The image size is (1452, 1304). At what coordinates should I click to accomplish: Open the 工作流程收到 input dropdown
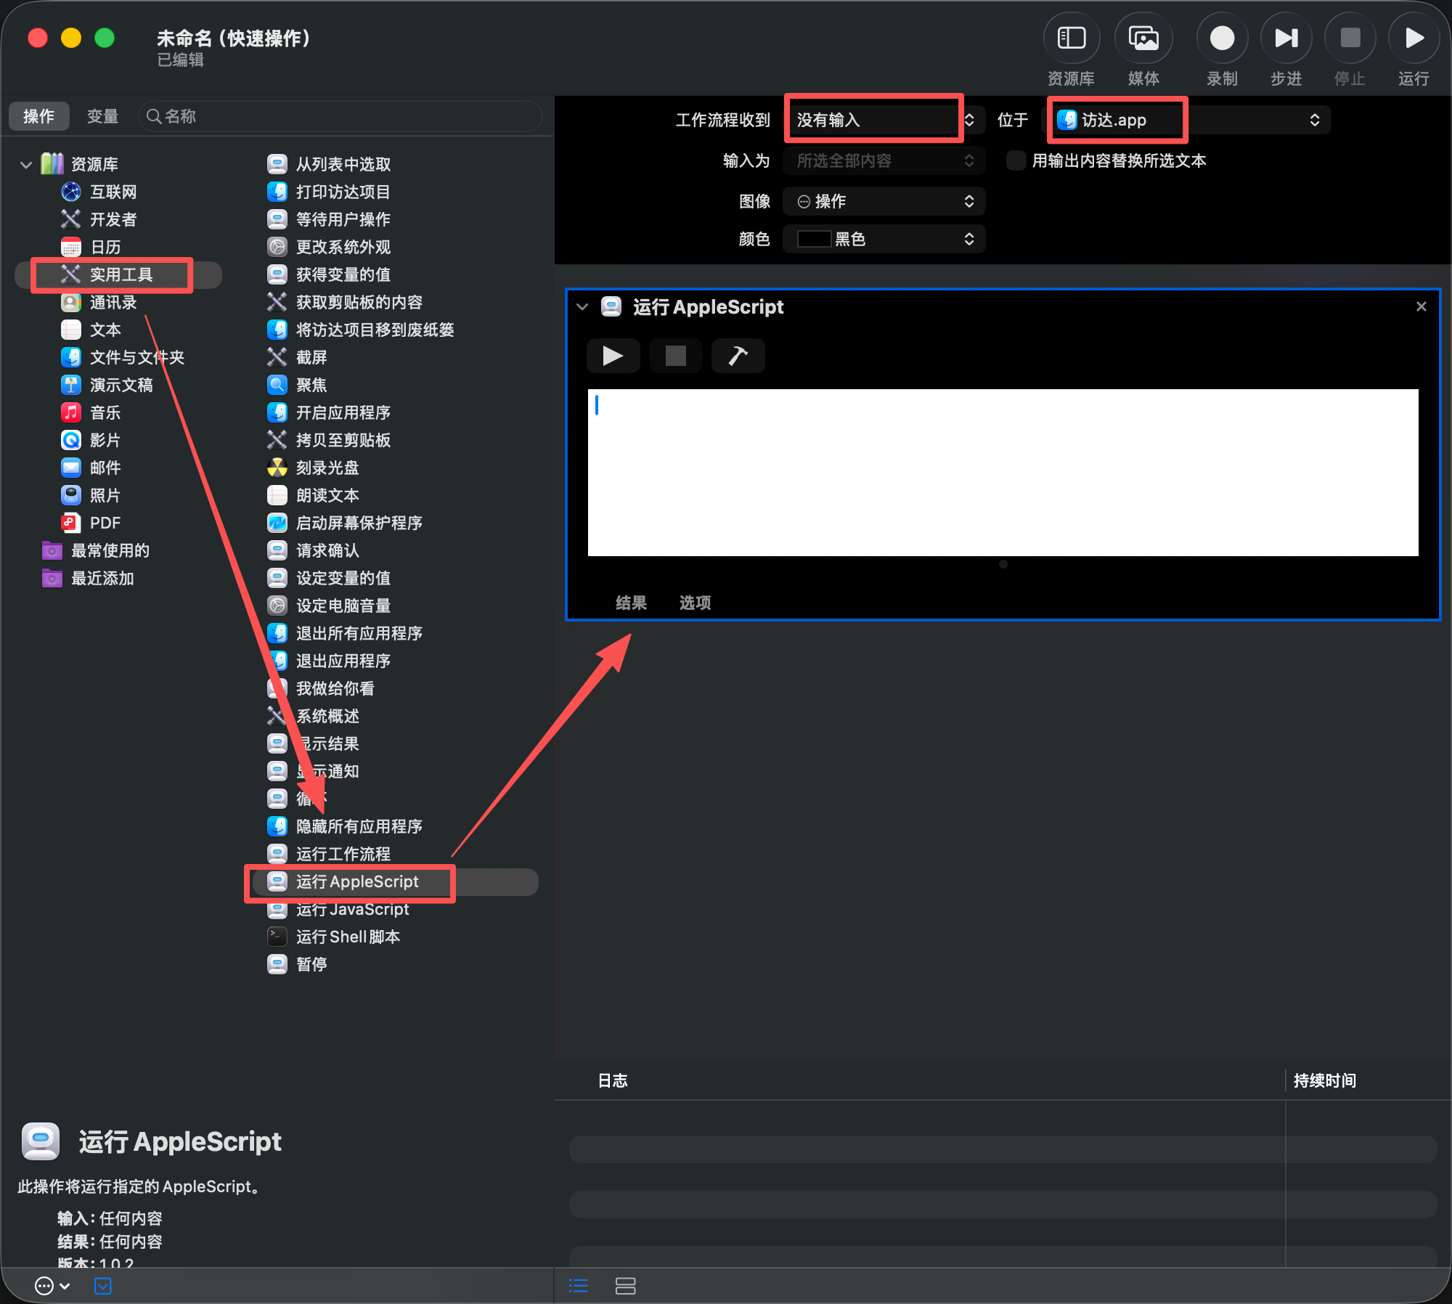(x=884, y=120)
